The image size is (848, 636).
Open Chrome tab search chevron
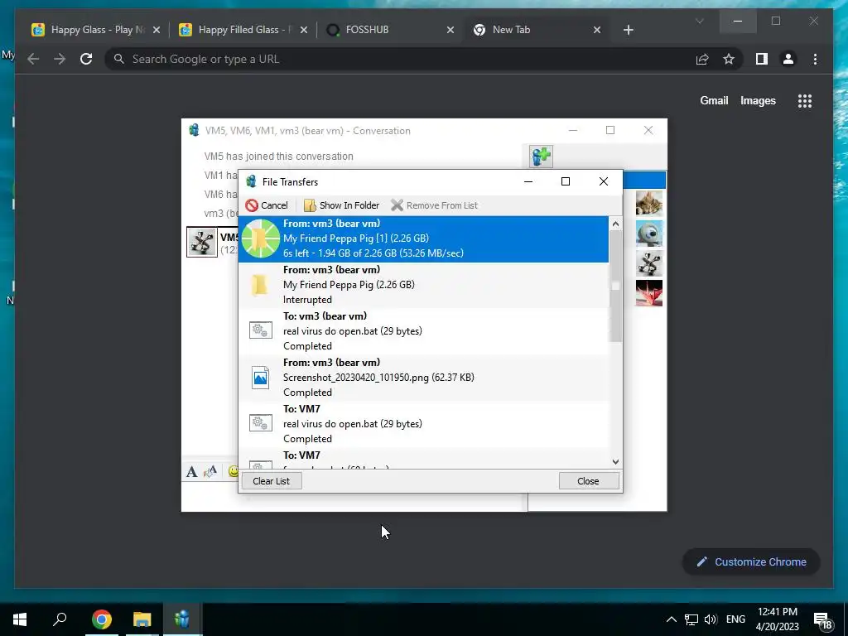click(699, 21)
